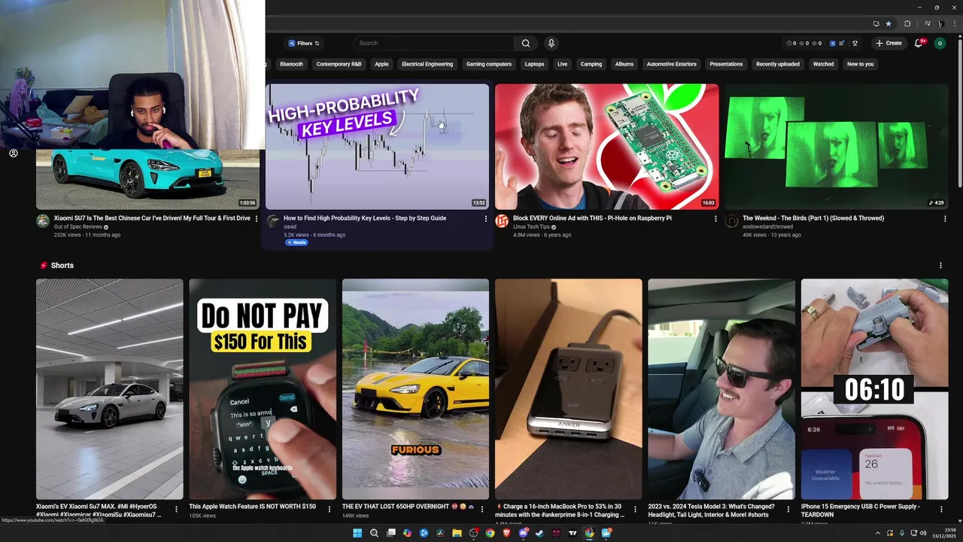Image resolution: width=963 pixels, height=542 pixels.
Task: Open options for EV lost 650HP short
Action: point(482,510)
